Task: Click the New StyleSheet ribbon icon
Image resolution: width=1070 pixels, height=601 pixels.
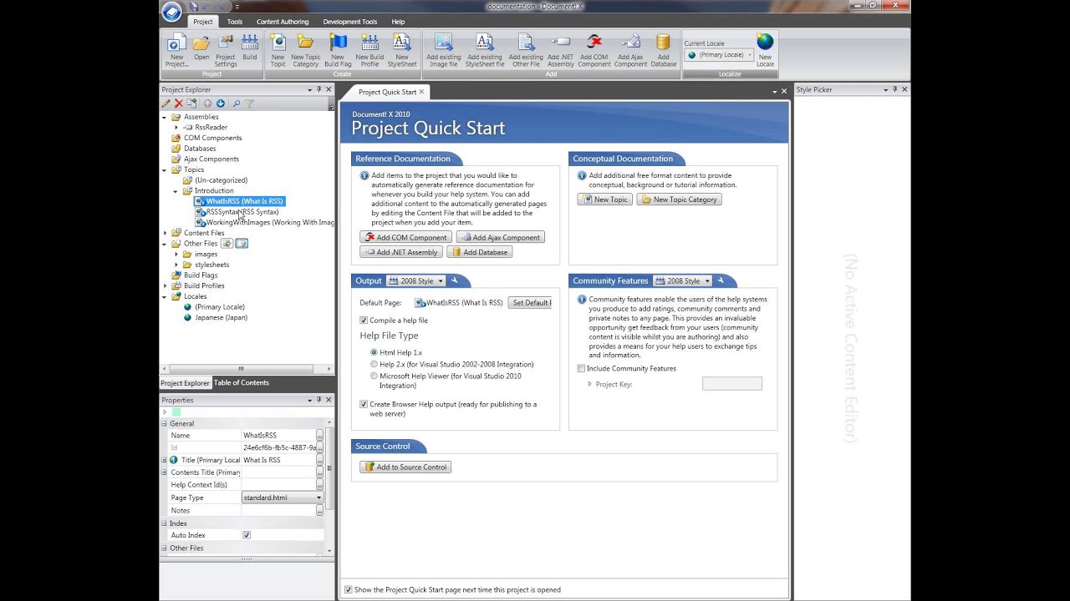Action: [402, 50]
